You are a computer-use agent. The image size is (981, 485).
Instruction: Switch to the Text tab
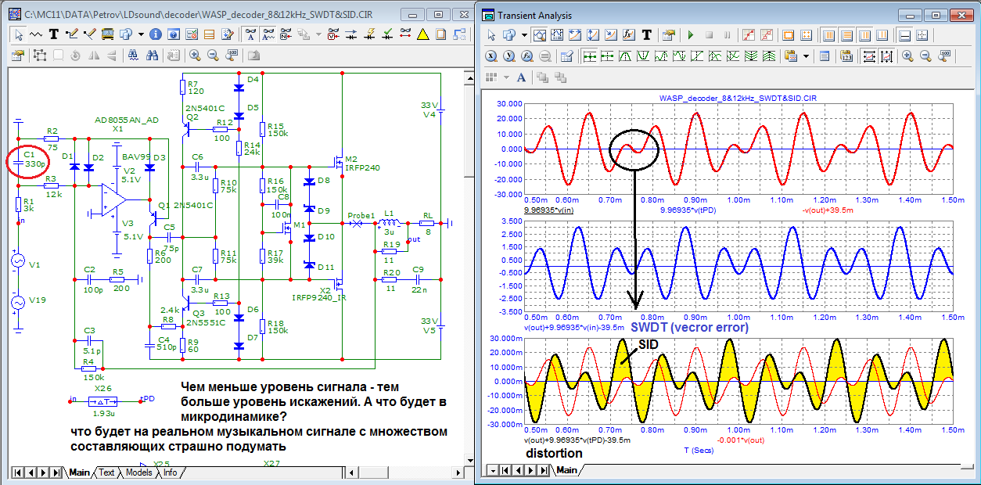(106, 472)
